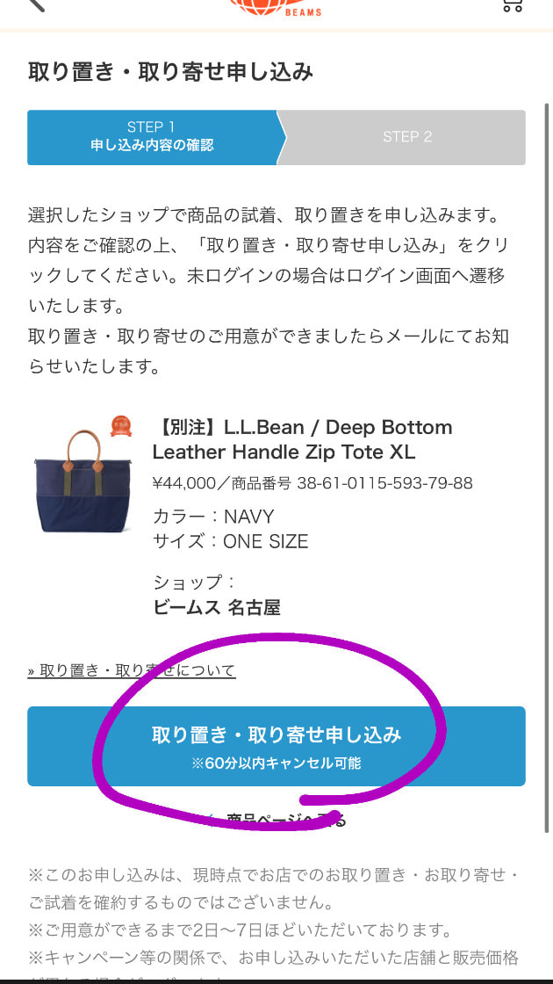Tap the orange award badge on the product image

point(121,426)
